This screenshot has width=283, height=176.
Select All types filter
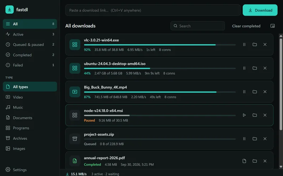[x=30, y=87]
